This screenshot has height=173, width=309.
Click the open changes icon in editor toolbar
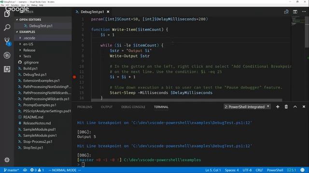[x=286, y=12]
